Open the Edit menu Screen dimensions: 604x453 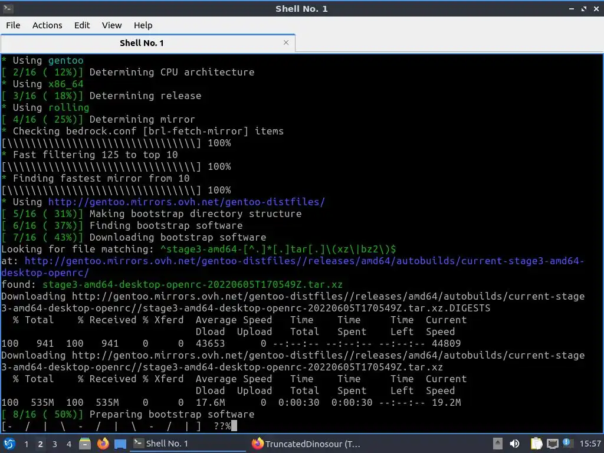pyautogui.click(x=81, y=25)
